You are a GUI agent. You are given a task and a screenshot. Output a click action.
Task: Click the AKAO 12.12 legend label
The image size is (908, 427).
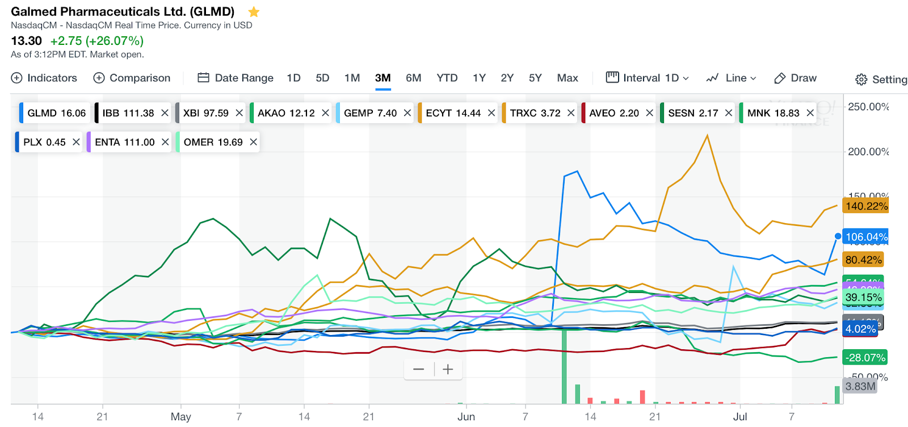tap(286, 113)
